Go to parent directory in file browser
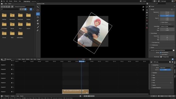176x99 pixels. tap(7, 7)
